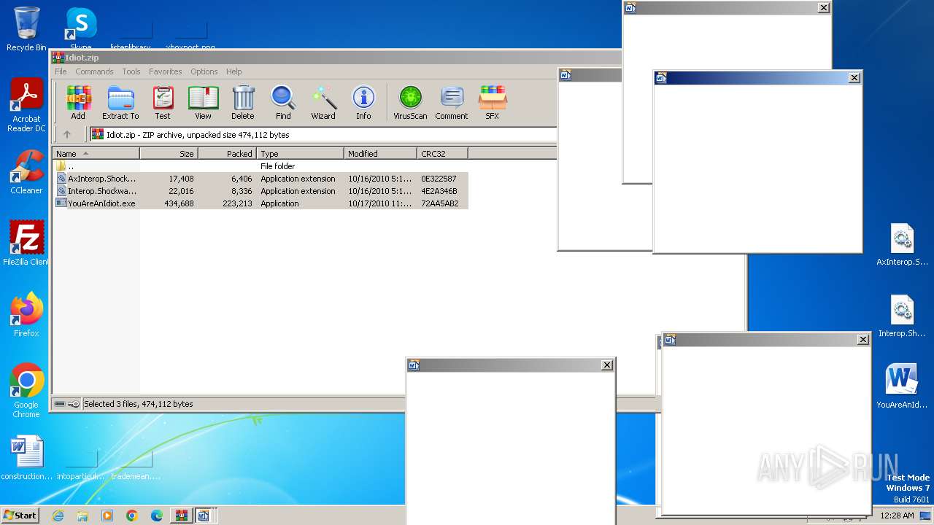Launch the Wizard tool

coord(323,102)
